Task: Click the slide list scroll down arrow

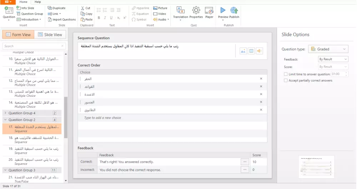Action: [66, 181]
